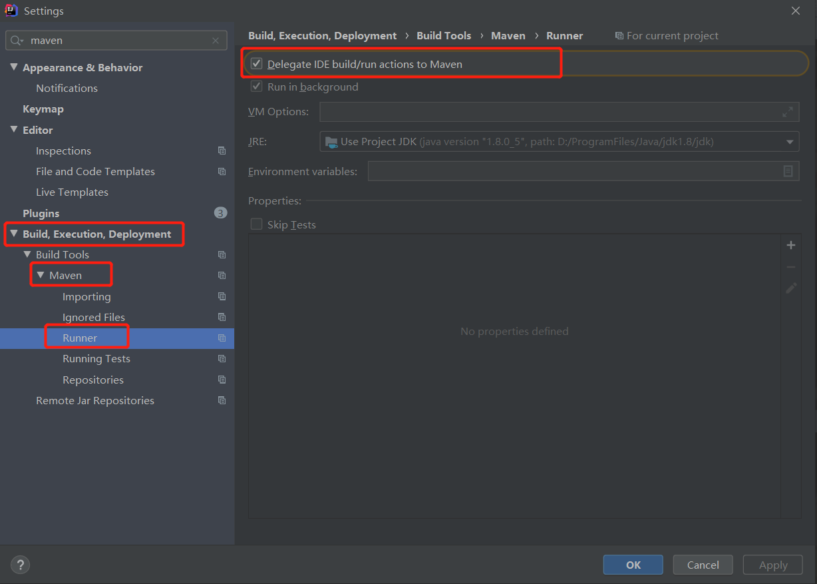Screen dimensions: 817x584
Task: Open environment variables editor list icon
Action: 788,171
